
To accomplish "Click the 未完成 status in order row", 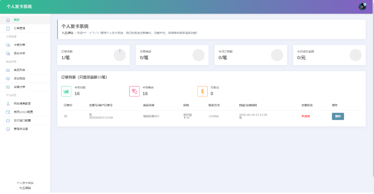I will [306, 116].
